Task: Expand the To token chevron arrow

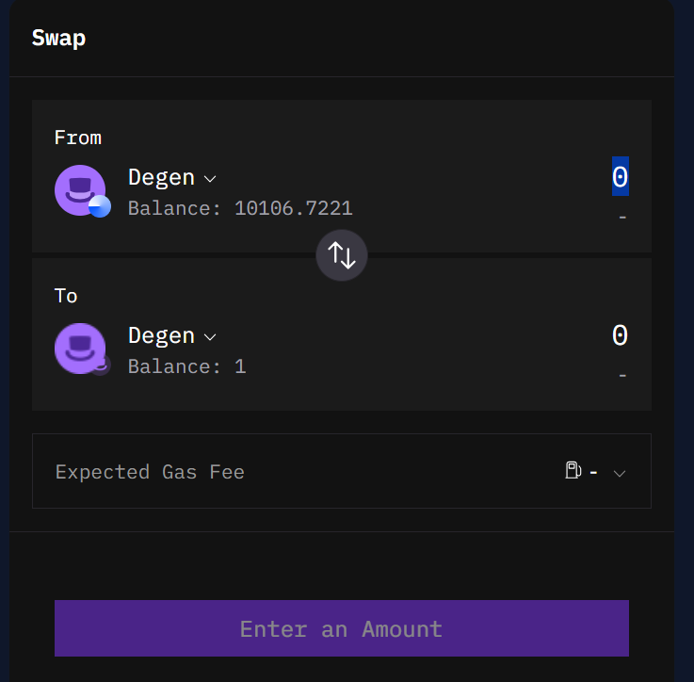Action: coord(210,337)
